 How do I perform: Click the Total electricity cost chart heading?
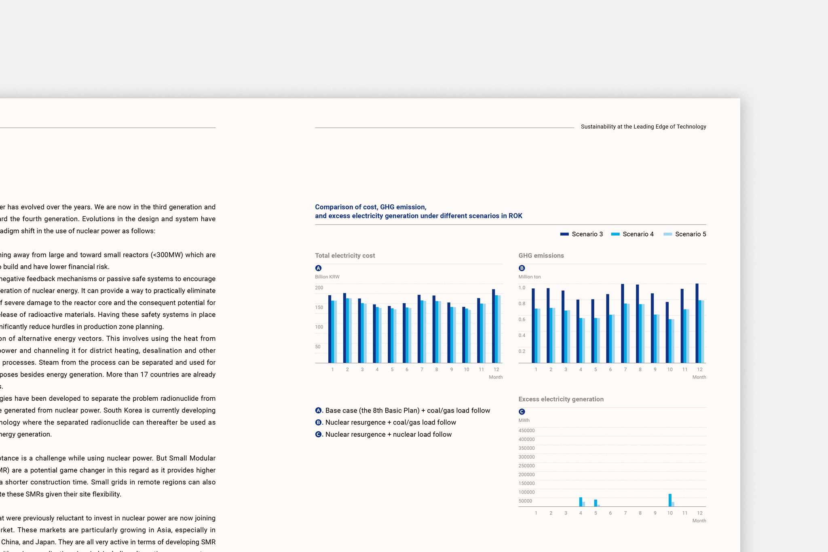[345, 256]
